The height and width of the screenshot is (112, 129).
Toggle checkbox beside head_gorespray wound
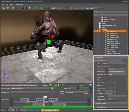coord(102,33)
